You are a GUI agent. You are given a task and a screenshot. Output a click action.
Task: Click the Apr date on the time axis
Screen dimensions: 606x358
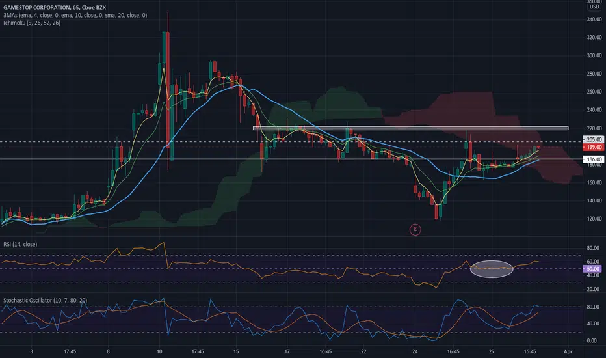click(x=568, y=351)
